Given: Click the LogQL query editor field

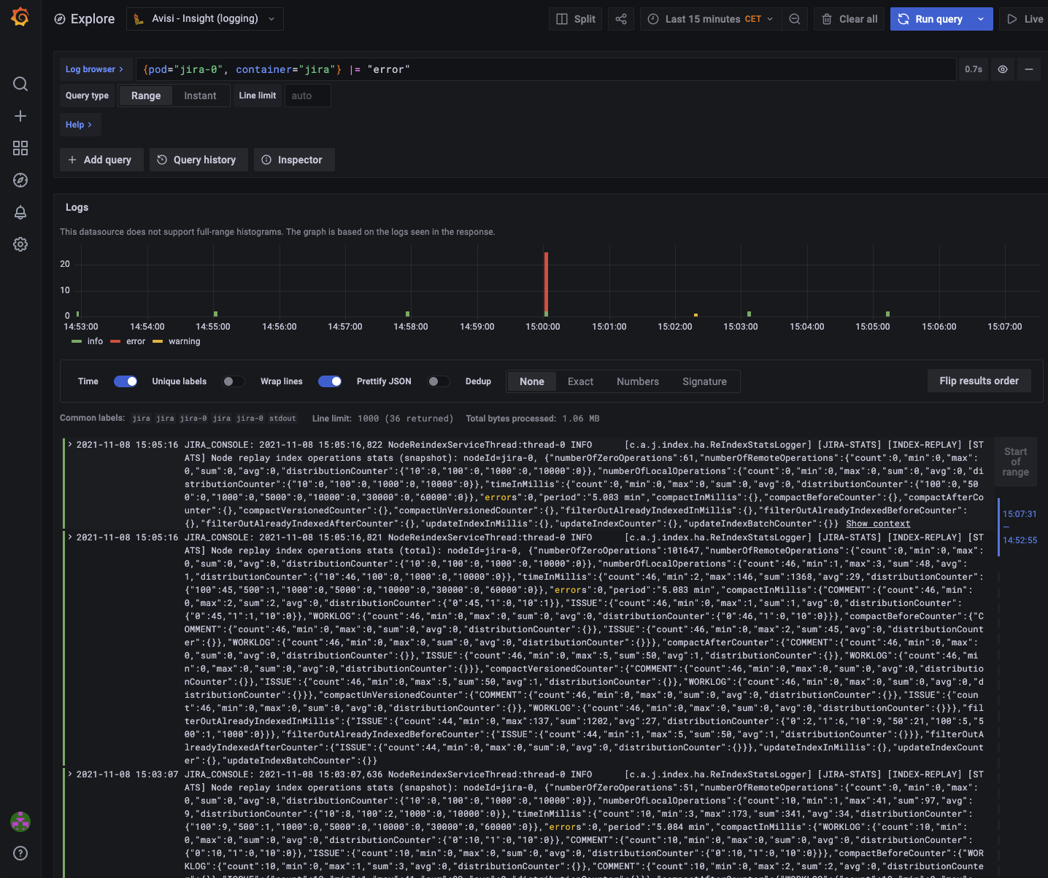Looking at the screenshot, I should (x=546, y=69).
